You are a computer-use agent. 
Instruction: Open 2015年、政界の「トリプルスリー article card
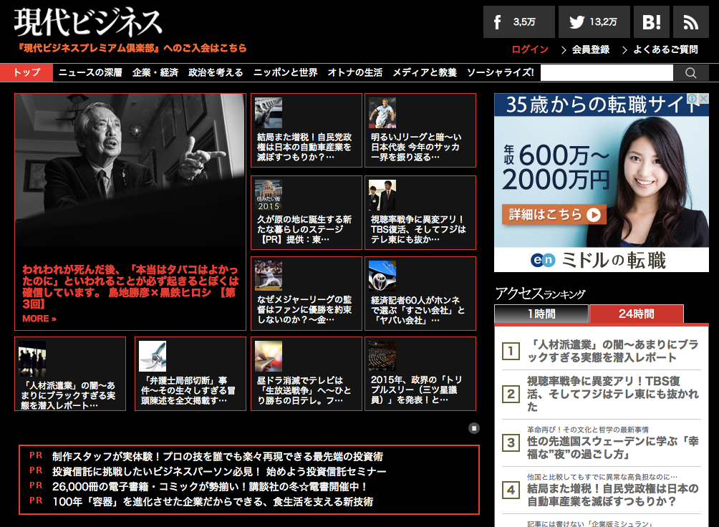tap(420, 374)
